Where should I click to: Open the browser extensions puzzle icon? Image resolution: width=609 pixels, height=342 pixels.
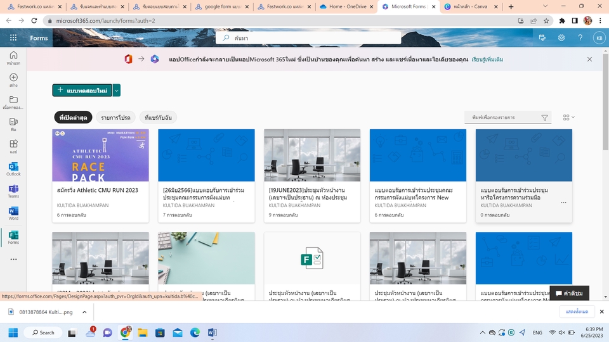(561, 20)
